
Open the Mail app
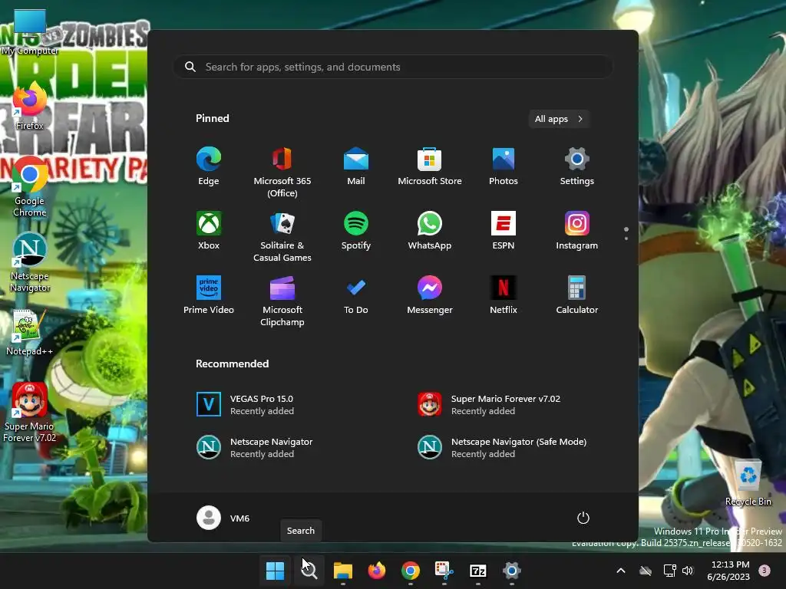pos(356,166)
